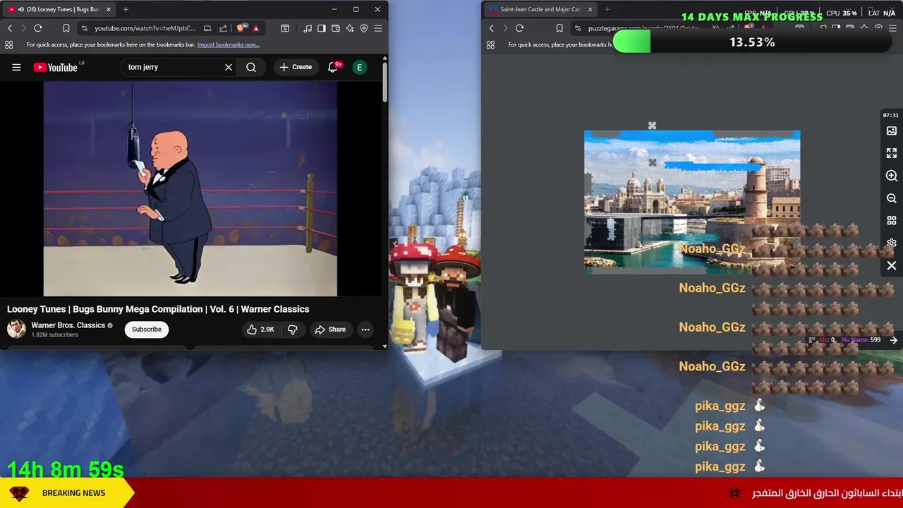
Task: Mute the Looney Tunes tab audio
Action: [x=20, y=9]
